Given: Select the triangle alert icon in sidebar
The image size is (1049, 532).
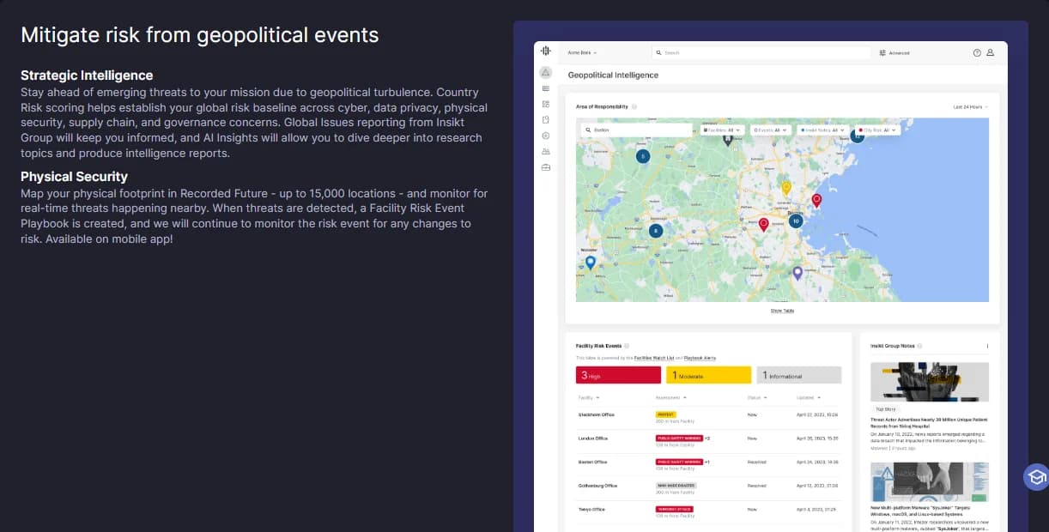Looking at the screenshot, I should pyautogui.click(x=545, y=73).
